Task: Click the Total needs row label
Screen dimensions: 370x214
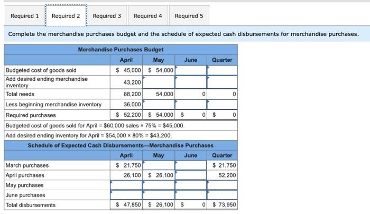Action: click(20, 94)
